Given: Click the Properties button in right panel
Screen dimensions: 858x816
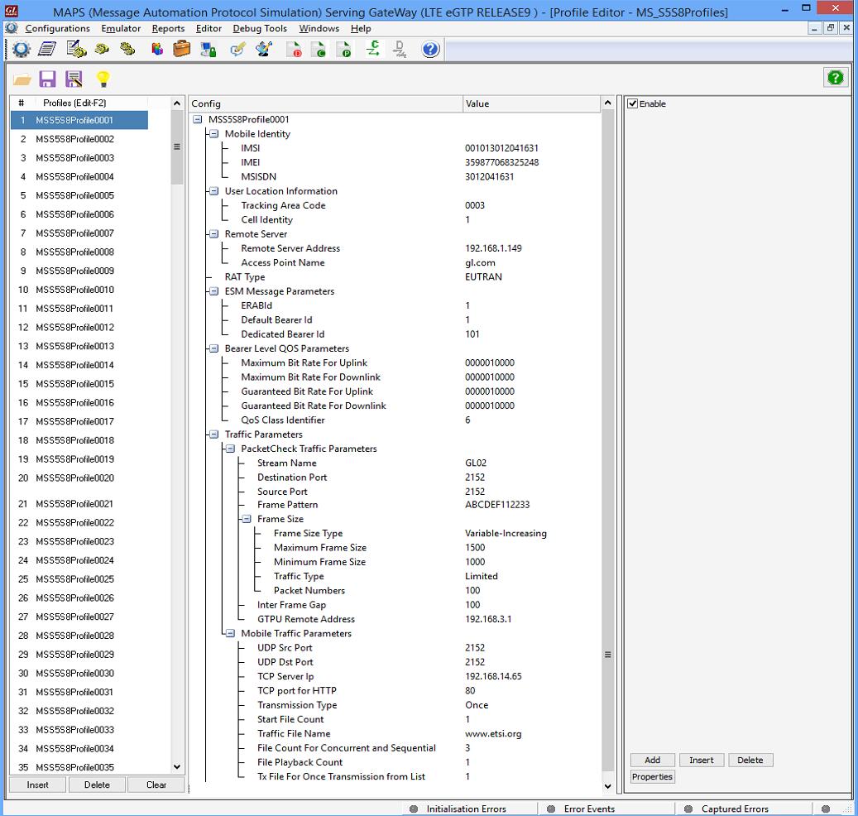Looking at the screenshot, I should pos(654,776).
